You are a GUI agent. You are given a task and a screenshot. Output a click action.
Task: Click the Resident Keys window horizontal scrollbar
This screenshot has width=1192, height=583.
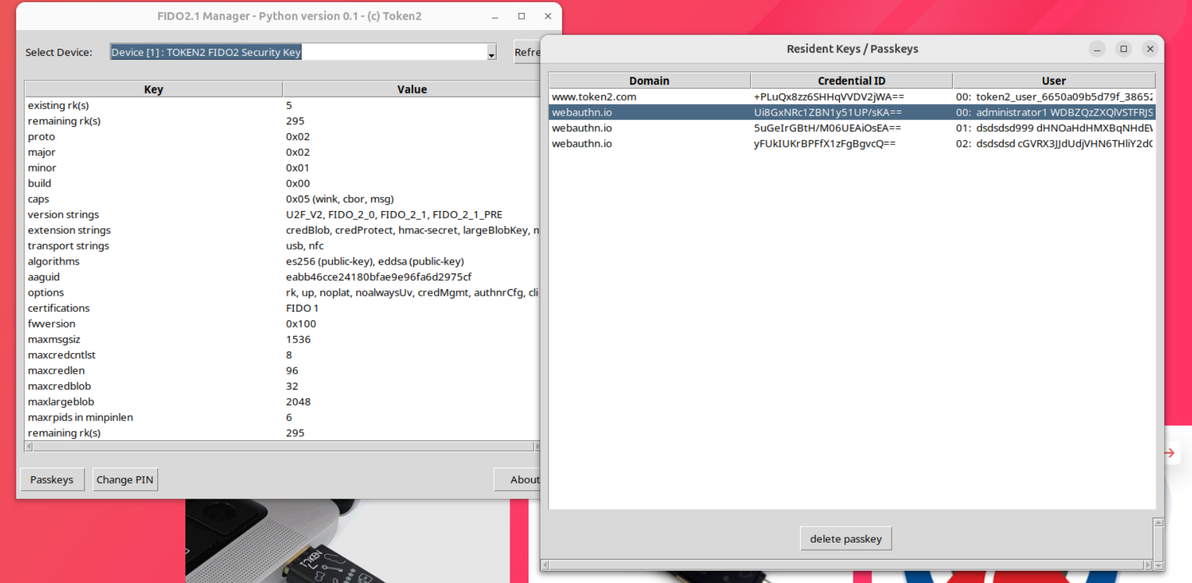(847, 565)
